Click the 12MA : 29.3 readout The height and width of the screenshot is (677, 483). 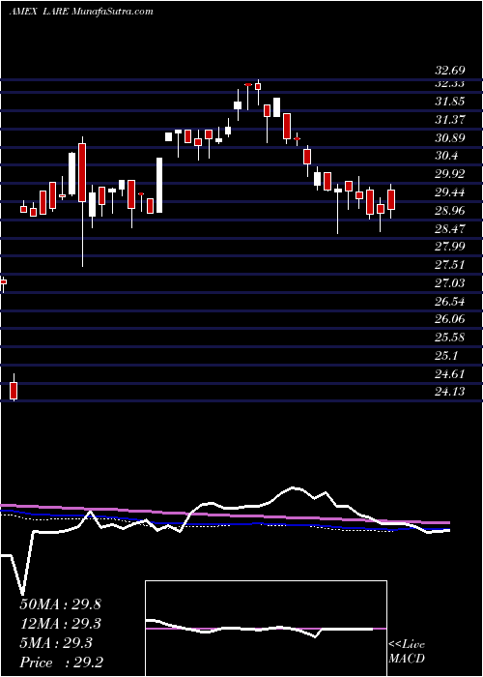(x=60, y=624)
